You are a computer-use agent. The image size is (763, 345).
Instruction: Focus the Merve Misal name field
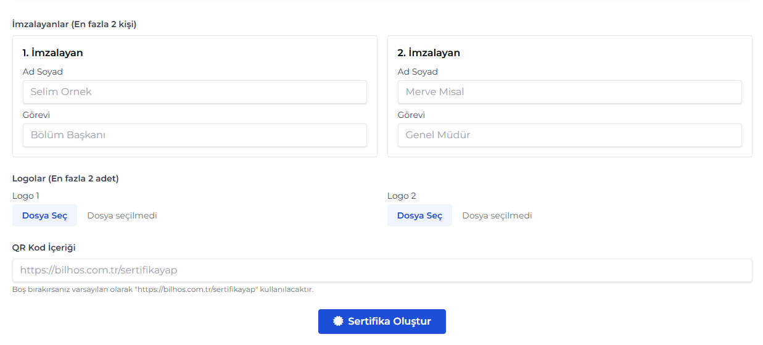(570, 92)
